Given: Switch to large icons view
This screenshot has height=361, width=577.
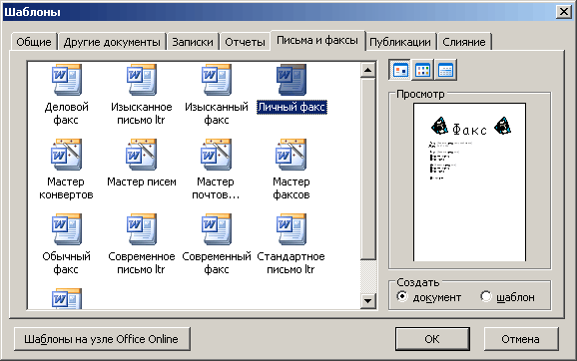Looking at the screenshot, I should click(x=400, y=70).
